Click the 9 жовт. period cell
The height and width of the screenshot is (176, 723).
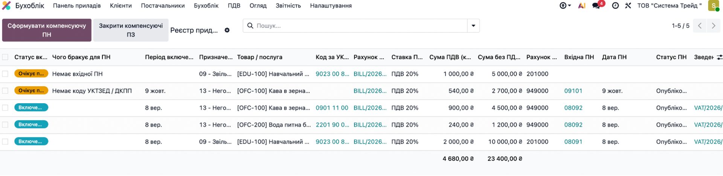click(x=155, y=91)
